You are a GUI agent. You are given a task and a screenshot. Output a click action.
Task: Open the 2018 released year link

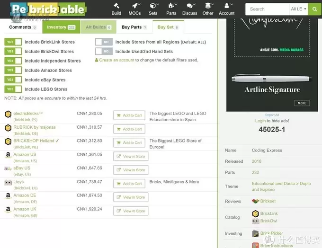coord(257,161)
